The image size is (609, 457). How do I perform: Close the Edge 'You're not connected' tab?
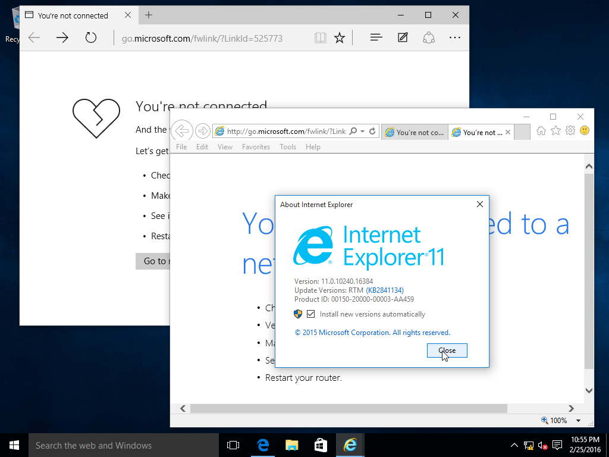(128, 15)
